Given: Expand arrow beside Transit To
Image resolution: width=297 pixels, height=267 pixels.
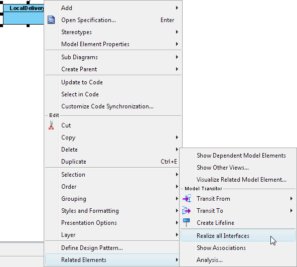Looking at the screenshot, I should pos(291,210).
